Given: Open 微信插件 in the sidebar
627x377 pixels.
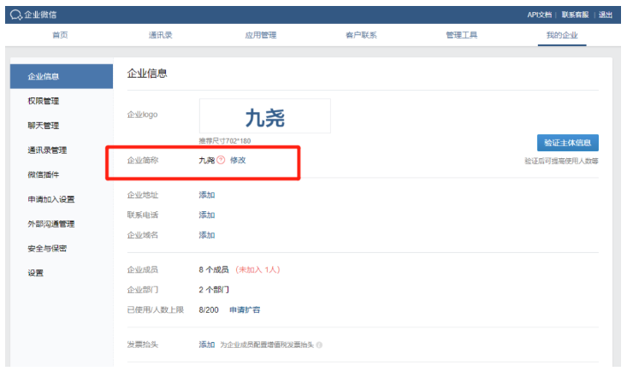Looking at the screenshot, I should click(x=43, y=174).
